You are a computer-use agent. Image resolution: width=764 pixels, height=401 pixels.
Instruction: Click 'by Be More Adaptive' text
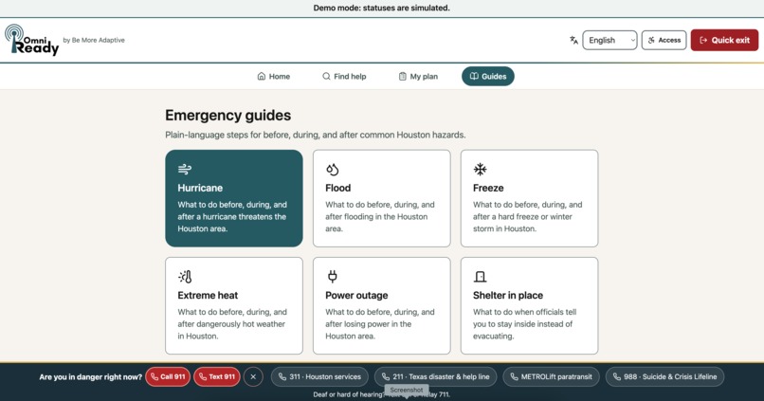[94, 40]
